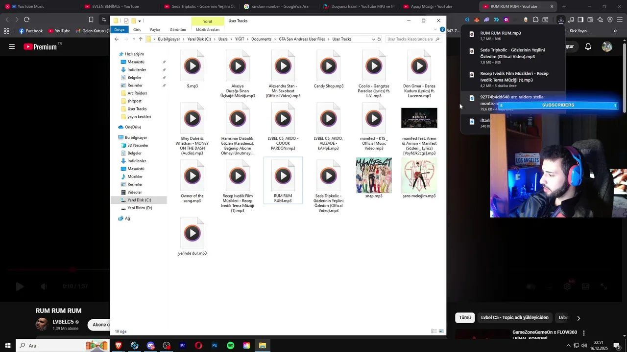Click the manifest feat. Arem video thumbnail
This screenshot has height=352, width=627.
[x=419, y=118]
